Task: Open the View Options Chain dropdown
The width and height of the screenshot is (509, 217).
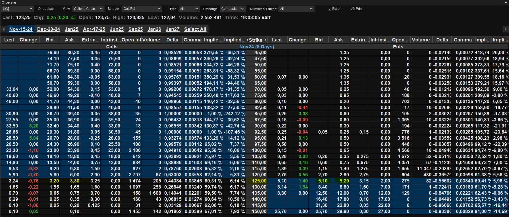Action: [88, 9]
